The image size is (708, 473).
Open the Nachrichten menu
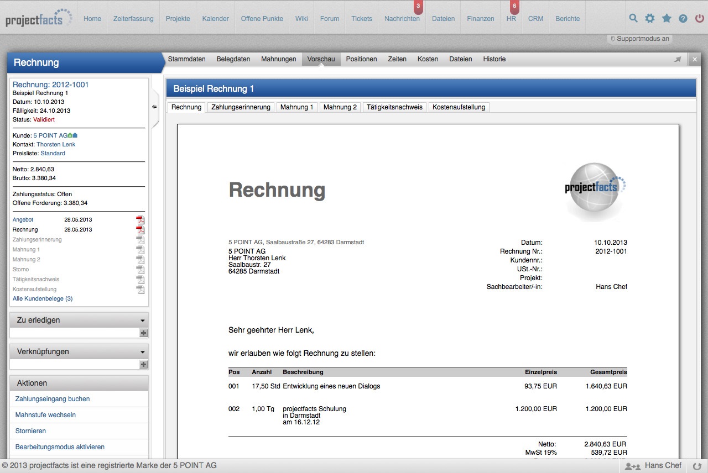click(x=402, y=18)
